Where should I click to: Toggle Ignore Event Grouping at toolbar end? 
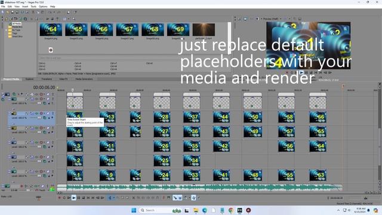(x=199, y=198)
